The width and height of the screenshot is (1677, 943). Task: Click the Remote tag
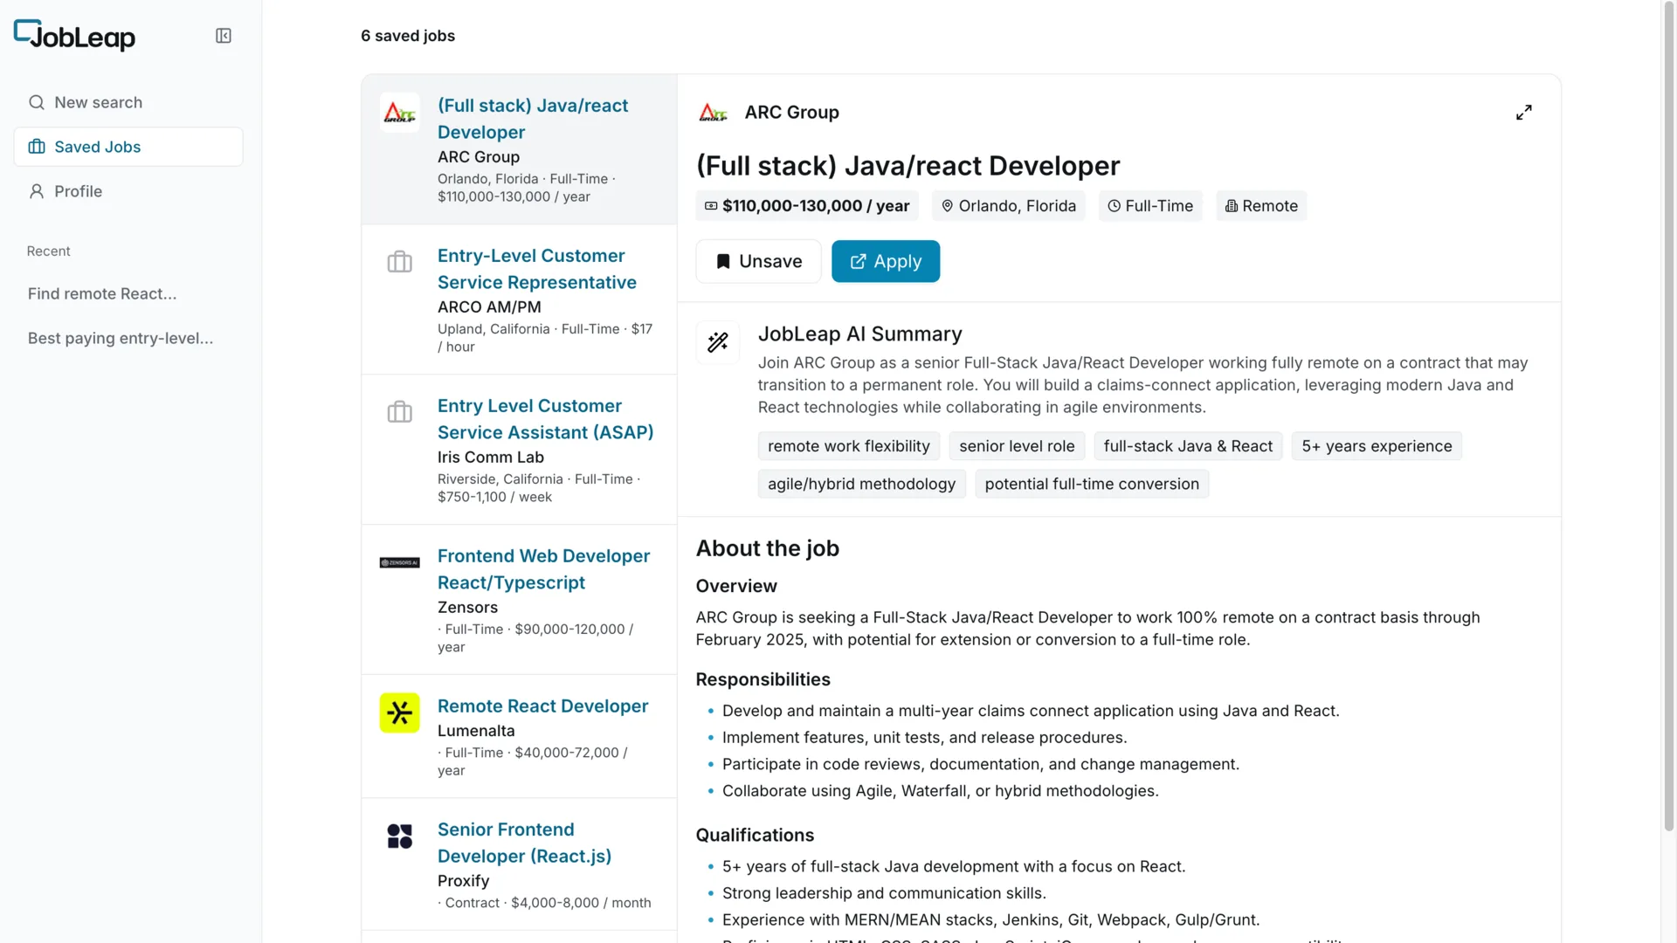click(1261, 206)
